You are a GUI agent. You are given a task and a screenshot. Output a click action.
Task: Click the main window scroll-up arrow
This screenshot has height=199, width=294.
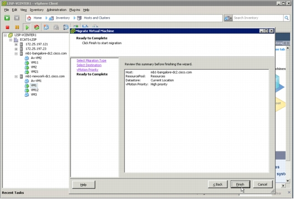click(288, 48)
